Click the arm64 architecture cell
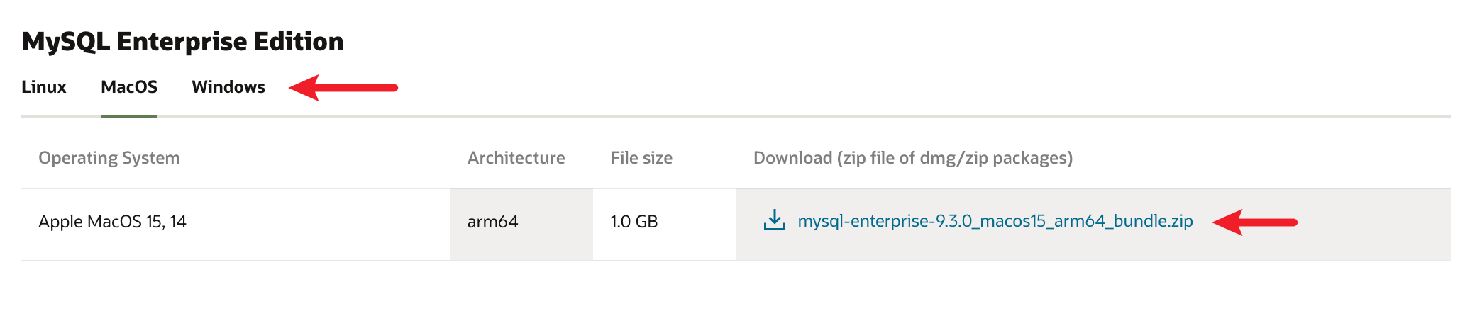Image resolution: width=1460 pixels, height=316 pixels. [492, 222]
